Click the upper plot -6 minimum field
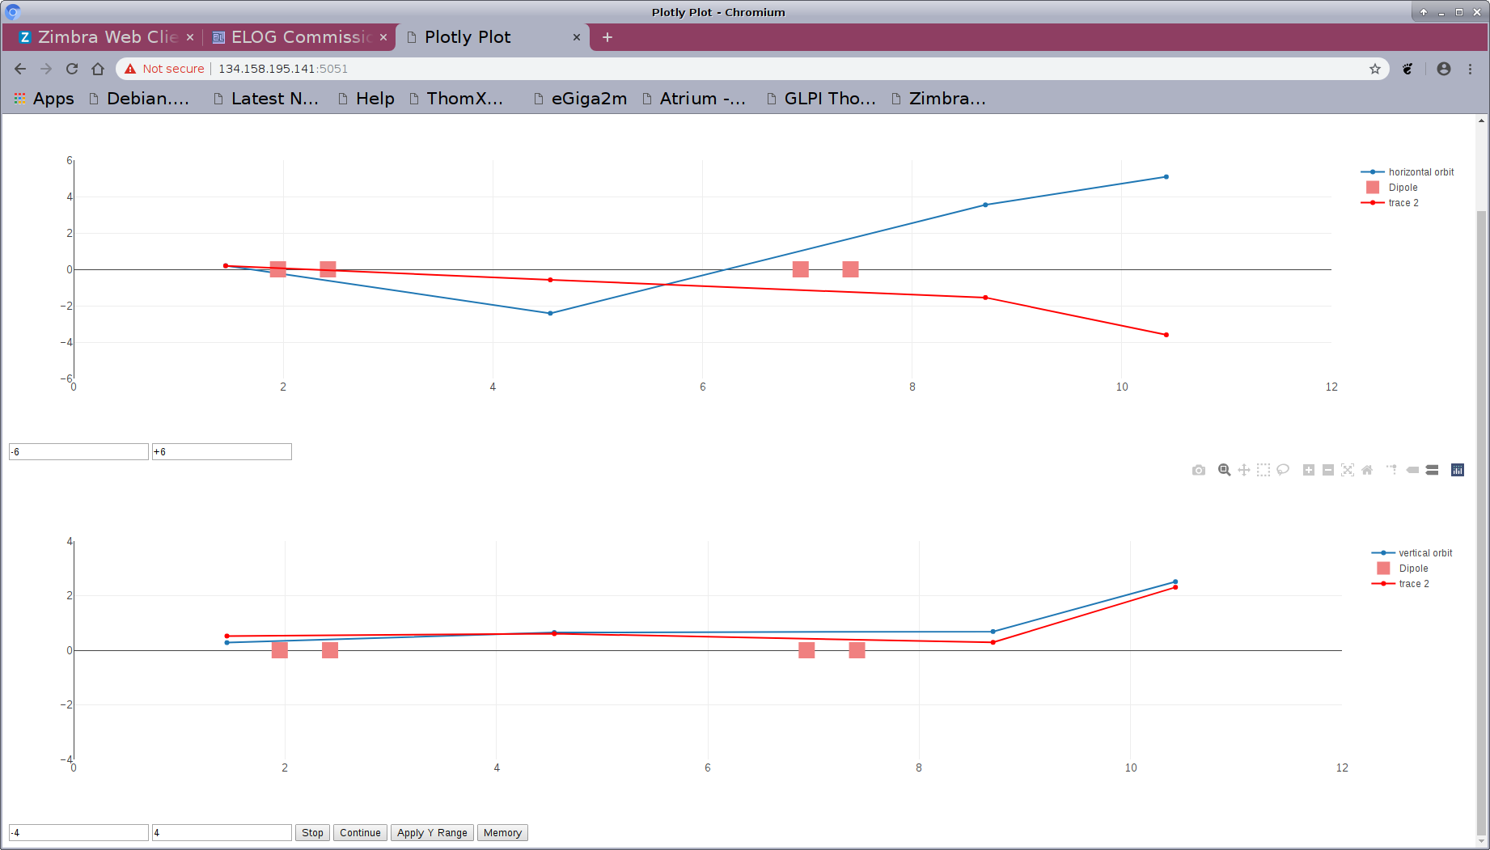 (x=78, y=452)
